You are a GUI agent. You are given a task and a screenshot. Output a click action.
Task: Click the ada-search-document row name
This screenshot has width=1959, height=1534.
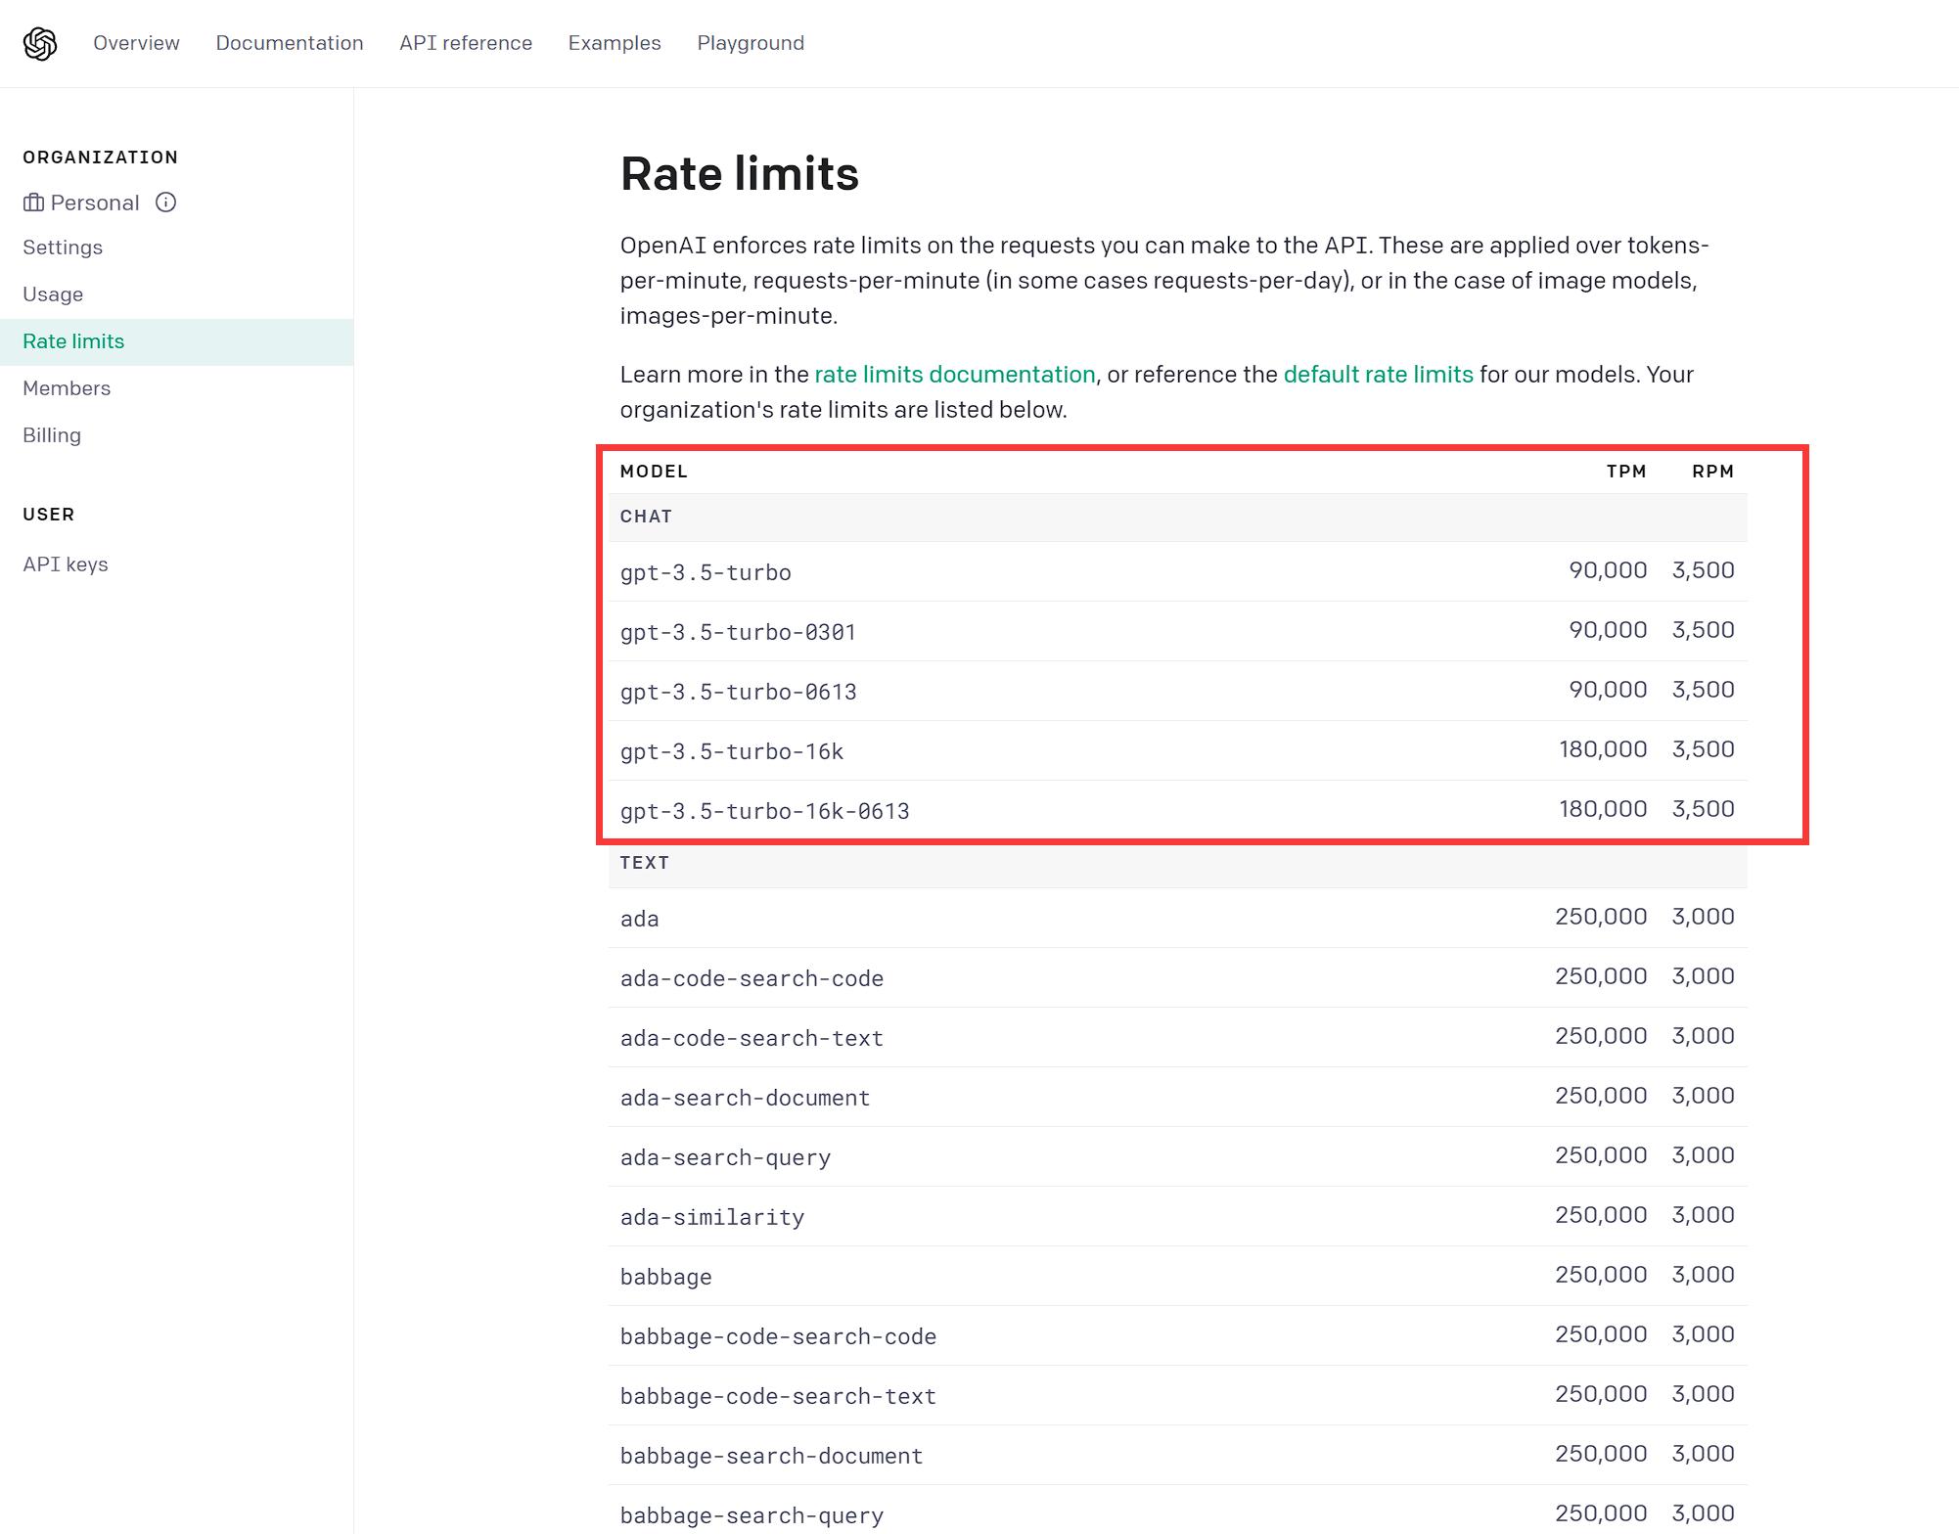tap(746, 1098)
